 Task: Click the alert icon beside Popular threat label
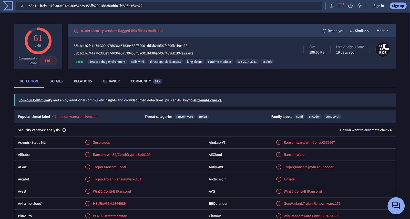pyautogui.click(x=54, y=117)
